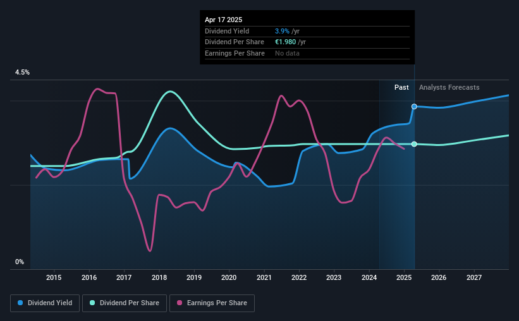Screen dimensions: 519x321
Task: Click the 'Dividend Per Share' tooltip row label
Action: pyautogui.click(x=235, y=42)
